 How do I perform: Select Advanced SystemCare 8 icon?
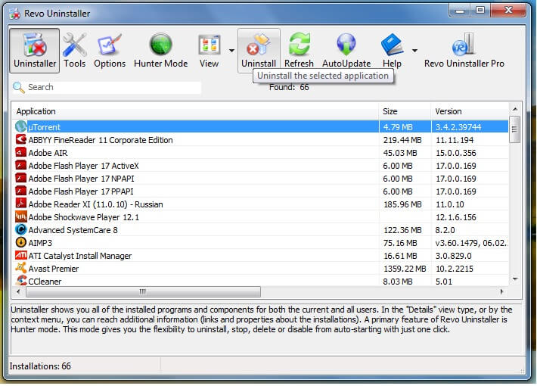[x=21, y=229]
